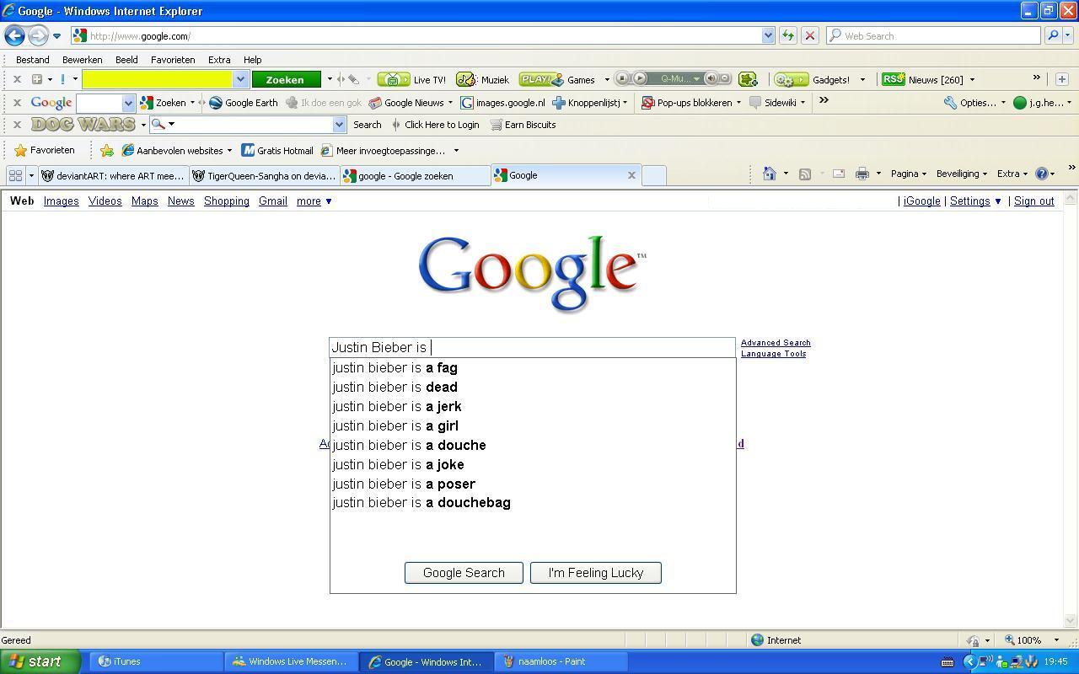Click the green puzzle add-gadget icon
The width and height of the screenshot is (1079, 674).
click(x=748, y=79)
